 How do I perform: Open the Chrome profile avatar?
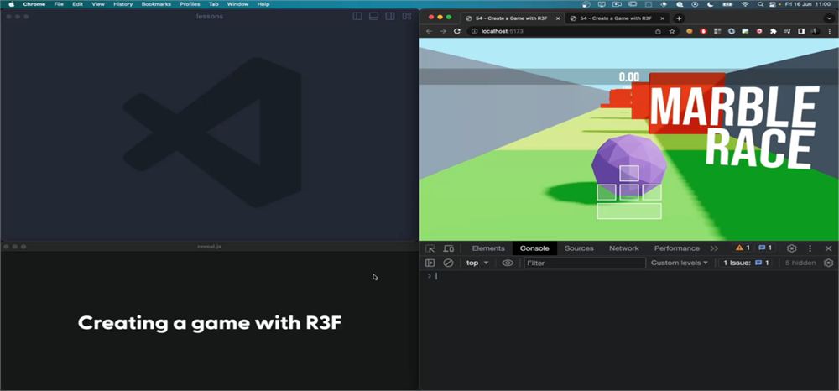(x=816, y=31)
